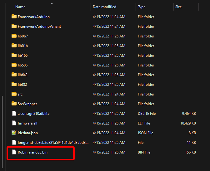Screen dimensions: 210x171
Task: Click the BIN File type cell
Action: 144,152
